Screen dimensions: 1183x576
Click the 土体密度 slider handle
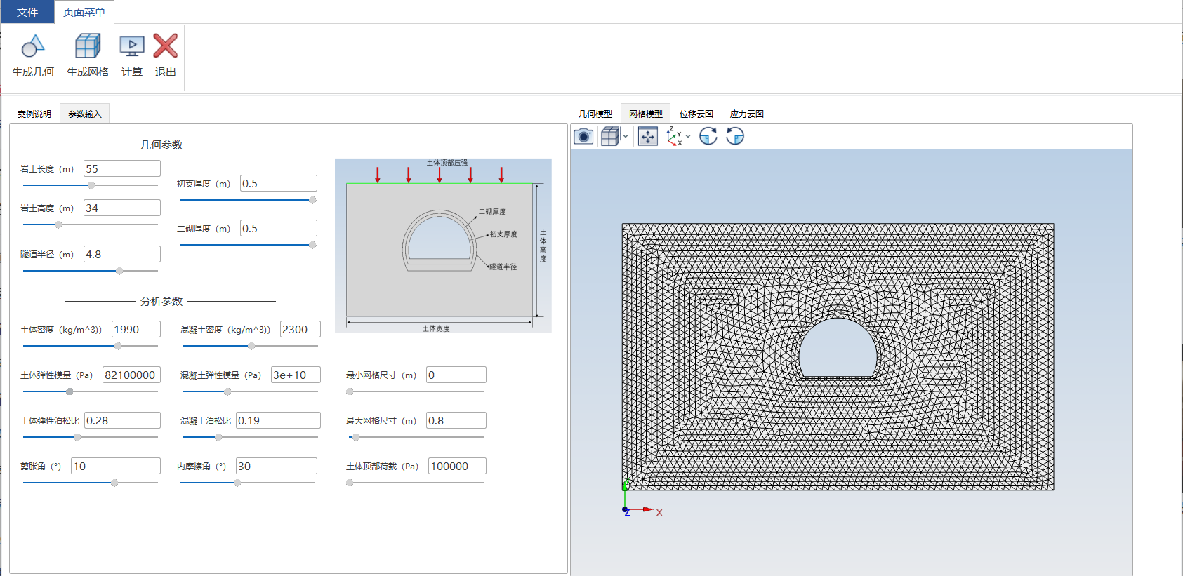coord(118,346)
